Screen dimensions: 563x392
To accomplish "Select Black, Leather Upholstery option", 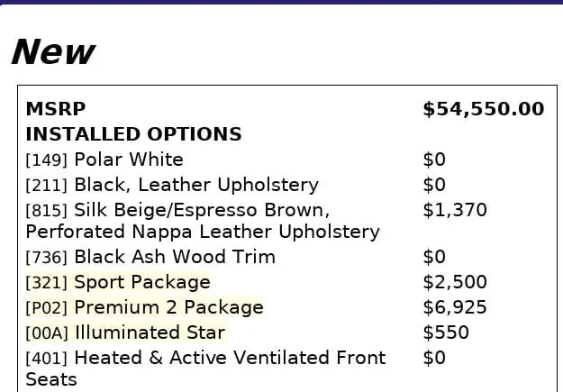I will pos(196,185).
